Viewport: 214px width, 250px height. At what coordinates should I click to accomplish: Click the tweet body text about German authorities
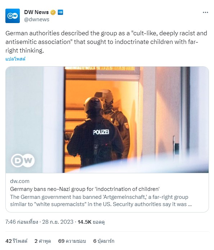[106, 42]
